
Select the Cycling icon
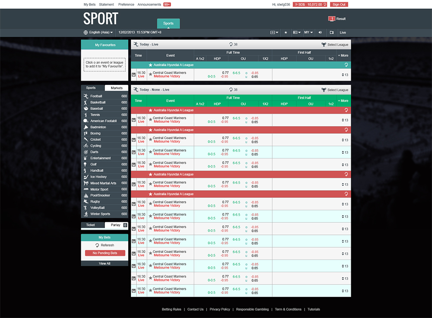click(86, 146)
